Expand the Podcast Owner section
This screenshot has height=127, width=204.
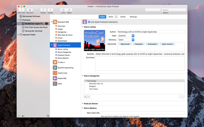(83, 104)
